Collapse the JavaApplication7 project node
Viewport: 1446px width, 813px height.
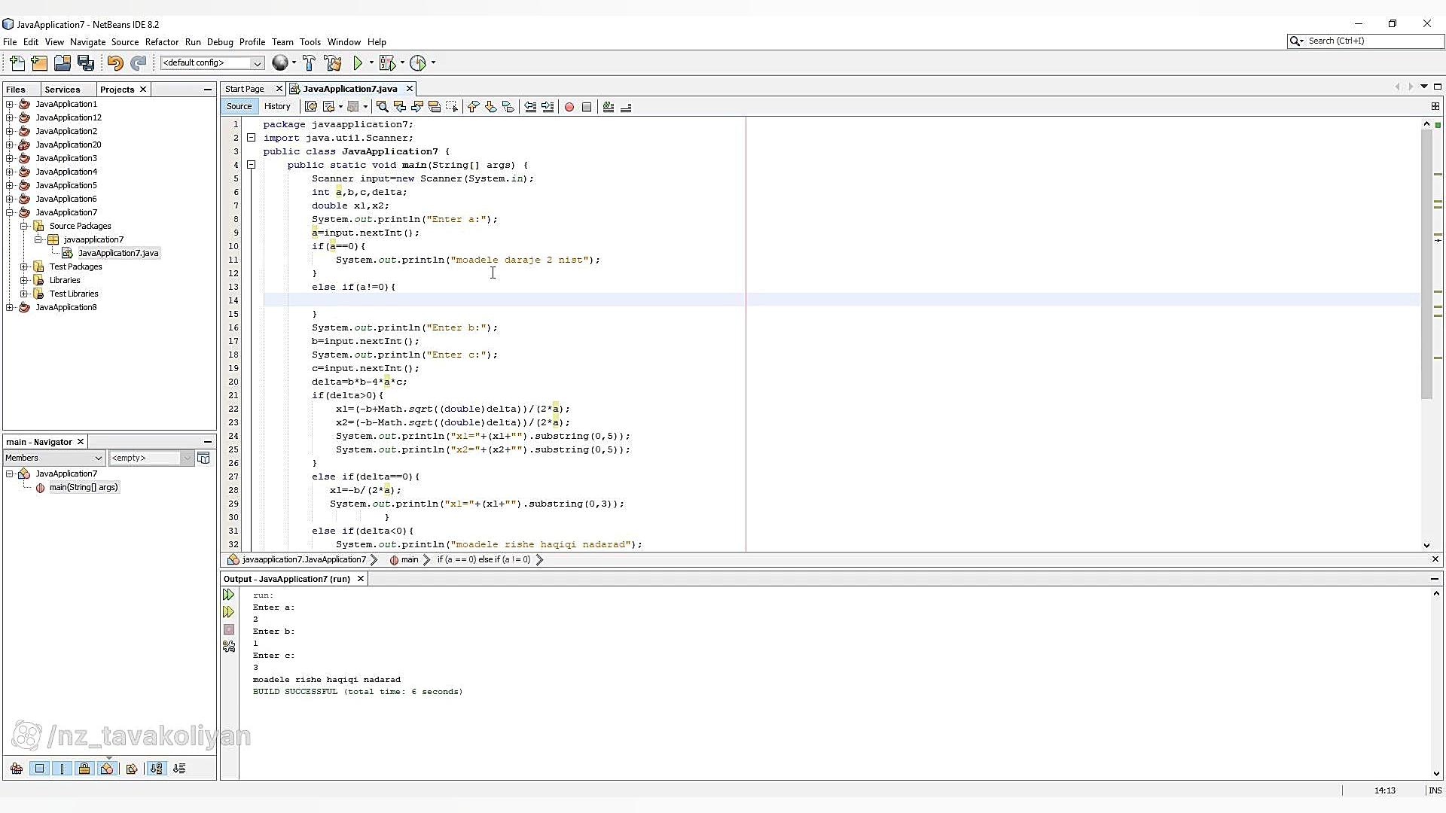[10, 212]
